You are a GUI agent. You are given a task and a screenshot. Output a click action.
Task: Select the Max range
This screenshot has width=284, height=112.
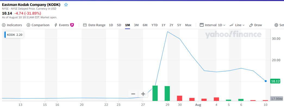(x=188, y=25)
